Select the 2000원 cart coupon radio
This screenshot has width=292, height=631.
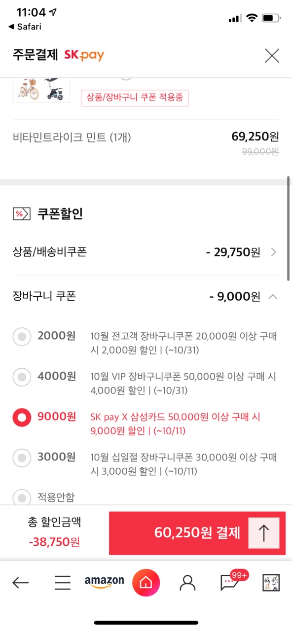click(x=22, y=337)
